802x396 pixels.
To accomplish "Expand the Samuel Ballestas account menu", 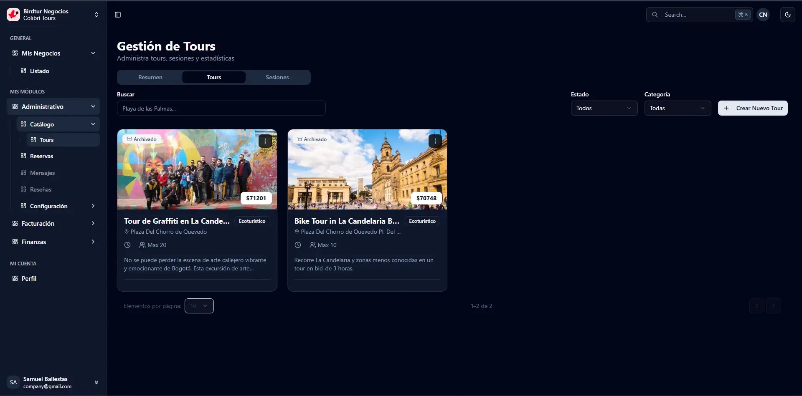I will click(96, 382).
